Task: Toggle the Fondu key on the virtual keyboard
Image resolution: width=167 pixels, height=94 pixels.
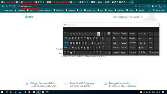Action: [133, 53]
